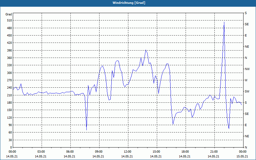
Task: Select the 09:00 time label
Action: (x=99, y=151)
